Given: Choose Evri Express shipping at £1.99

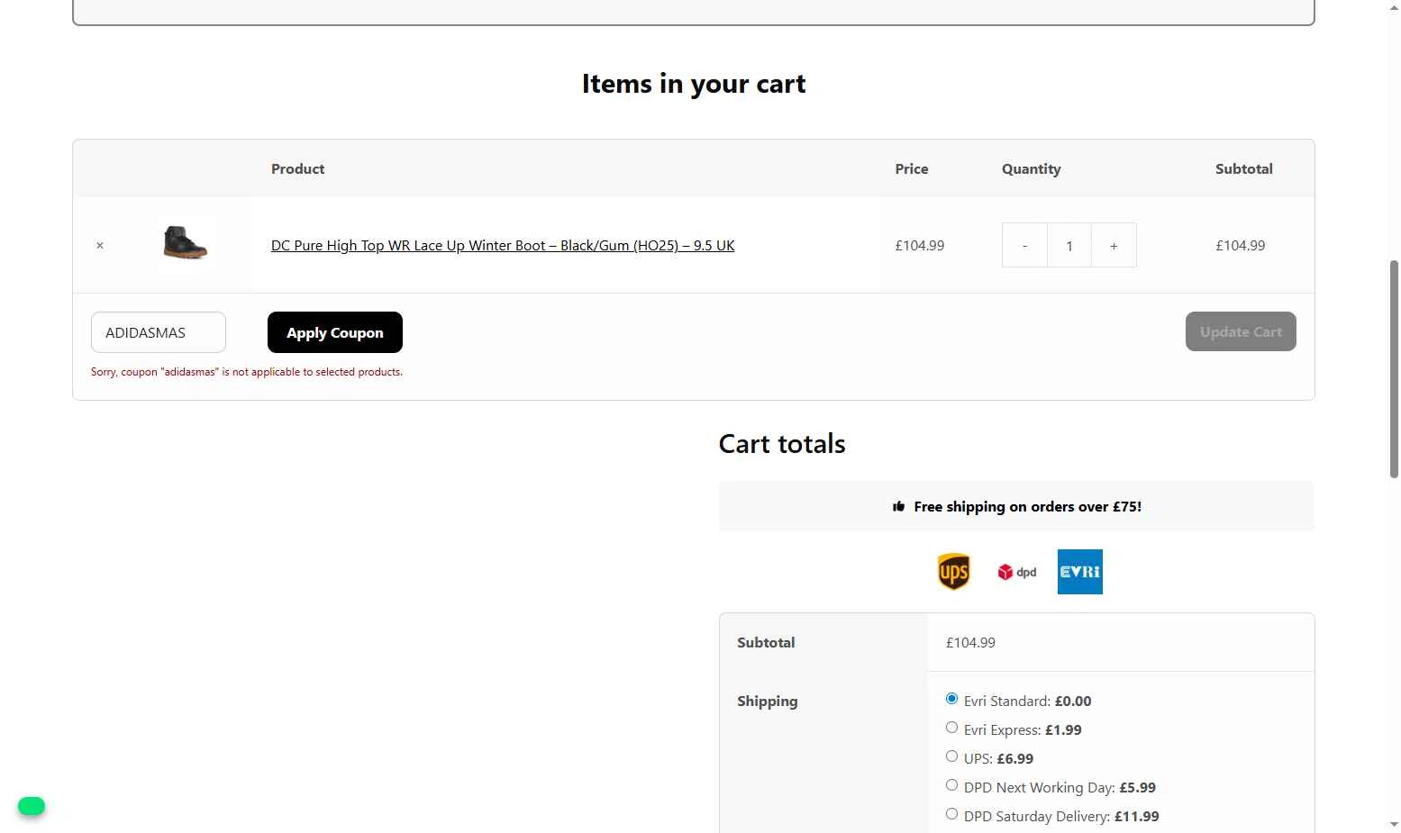Looking at the screenshot, I should click(x=951, y=728).
